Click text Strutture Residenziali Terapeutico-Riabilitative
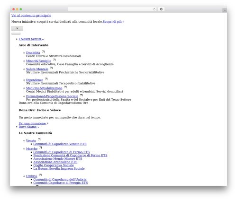This screenshot has height=200, width=237. 61,83
